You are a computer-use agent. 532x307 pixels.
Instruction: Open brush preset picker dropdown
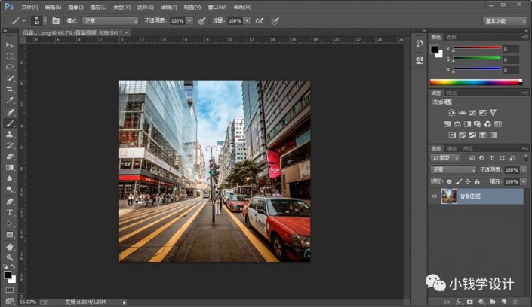45,21
